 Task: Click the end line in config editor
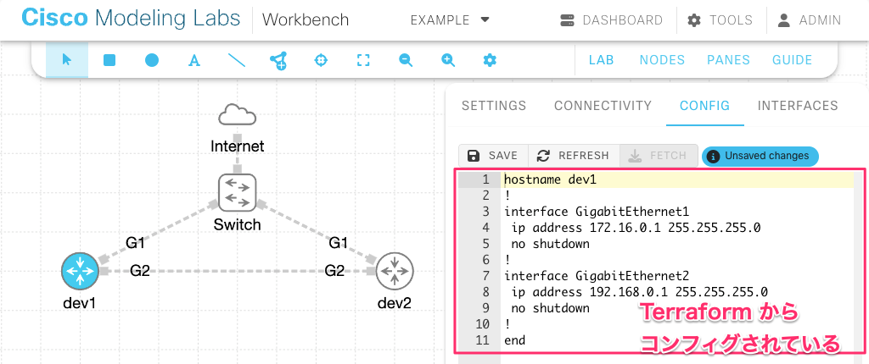(x=515, y=340)
